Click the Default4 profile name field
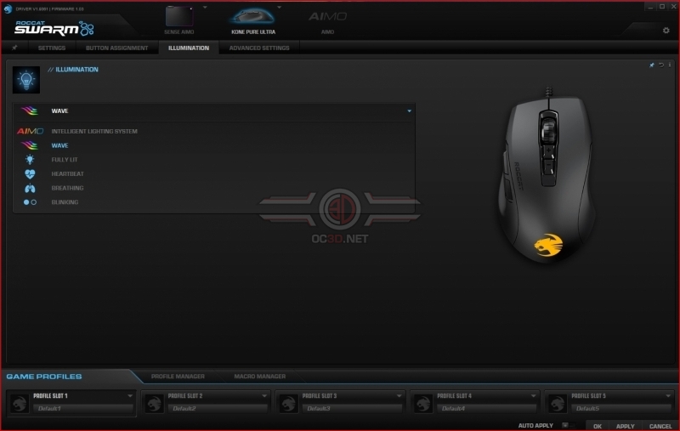 [486, 408]
